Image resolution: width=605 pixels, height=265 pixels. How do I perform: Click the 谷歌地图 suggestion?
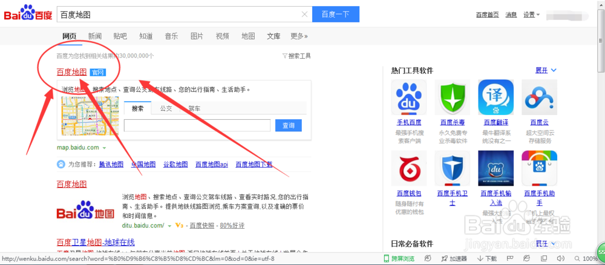coord(175,165)
